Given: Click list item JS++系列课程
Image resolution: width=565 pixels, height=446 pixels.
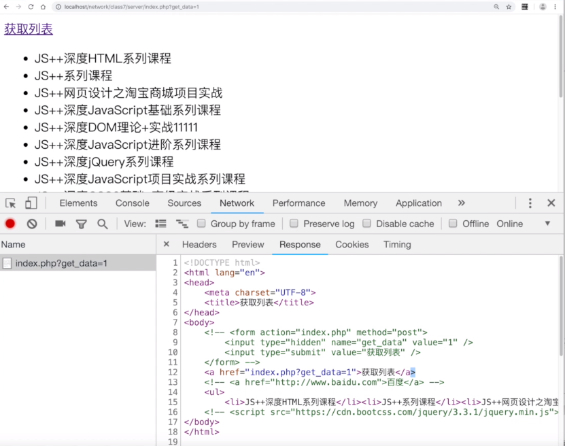Looking at the screenshot, I should pos(73,75).
